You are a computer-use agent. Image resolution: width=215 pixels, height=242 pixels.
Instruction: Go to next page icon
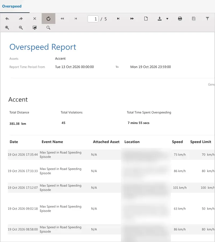click(118, 19)
